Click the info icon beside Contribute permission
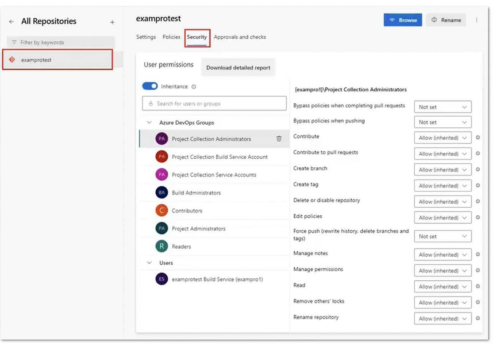Screen dimensions: 495x345 pyautogui.click(x=478, y=138)
